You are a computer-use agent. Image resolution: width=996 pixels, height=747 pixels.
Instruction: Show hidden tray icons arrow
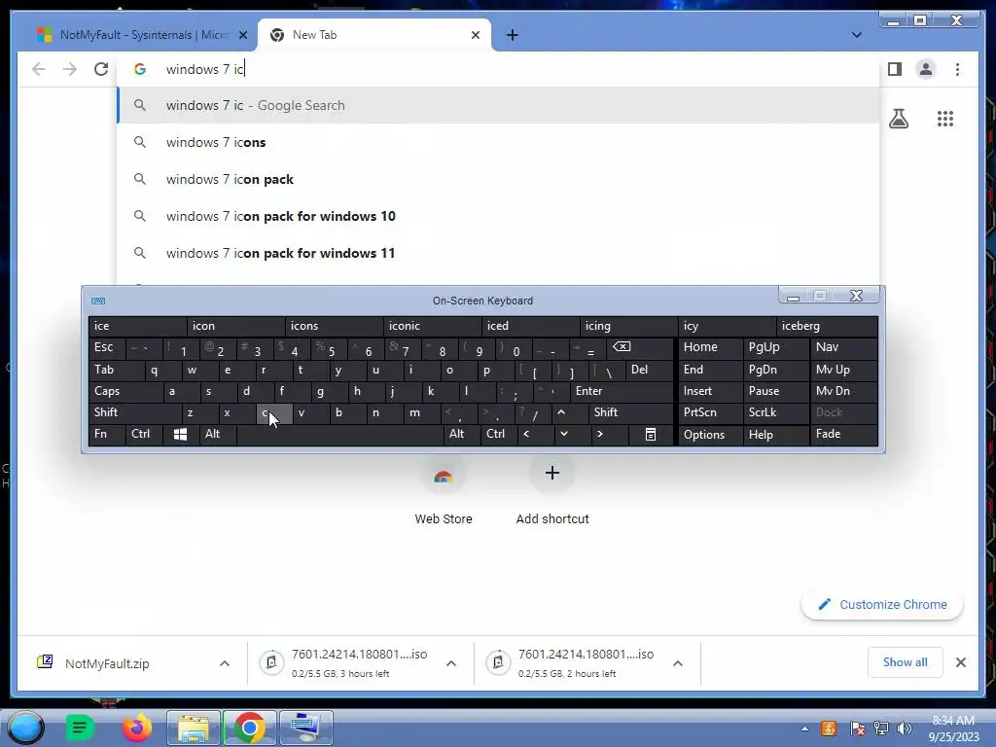click(804, 729)
